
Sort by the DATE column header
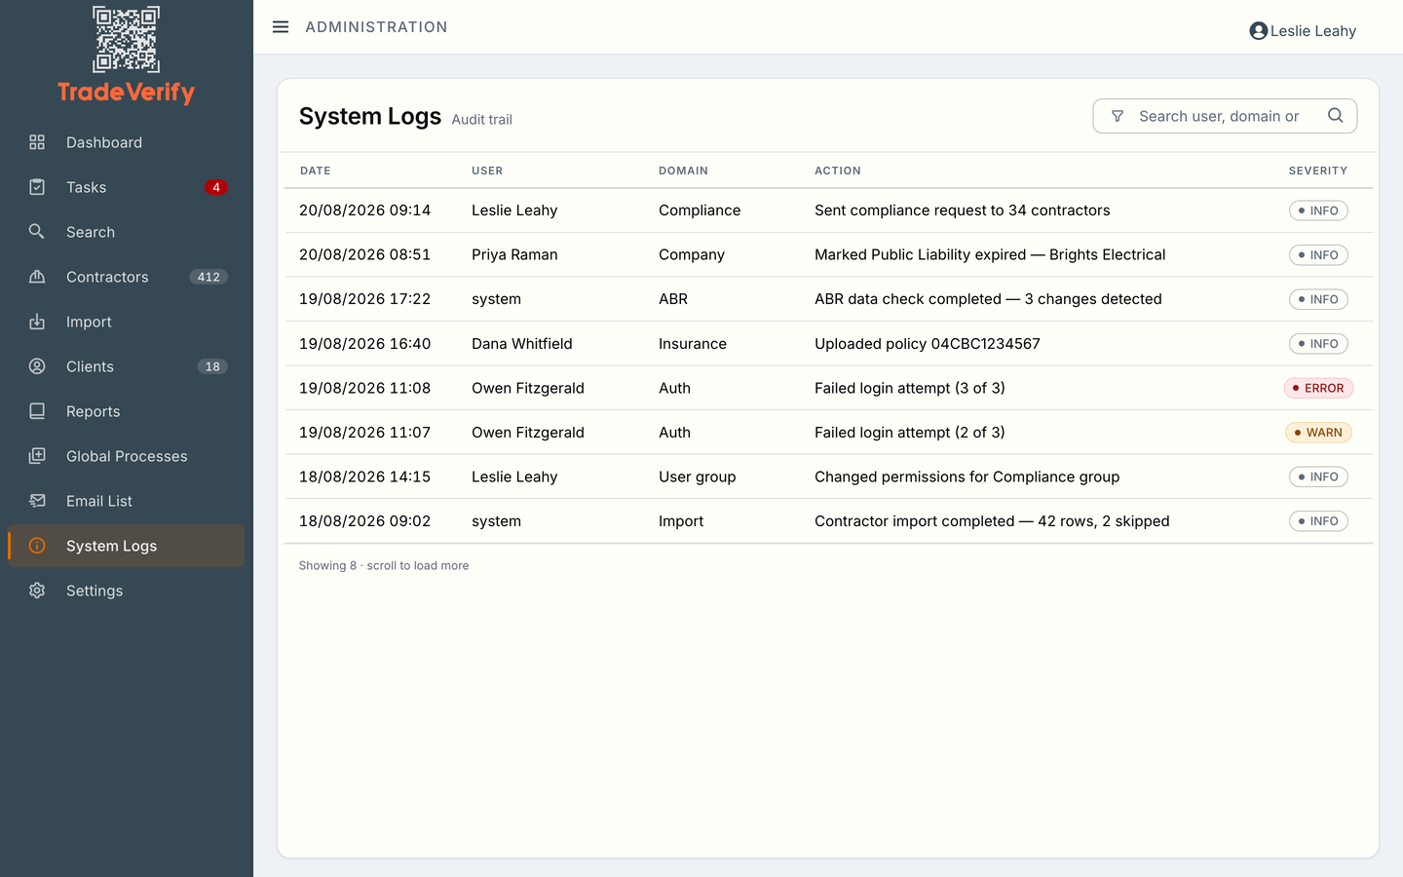click(x=316, y=171)
